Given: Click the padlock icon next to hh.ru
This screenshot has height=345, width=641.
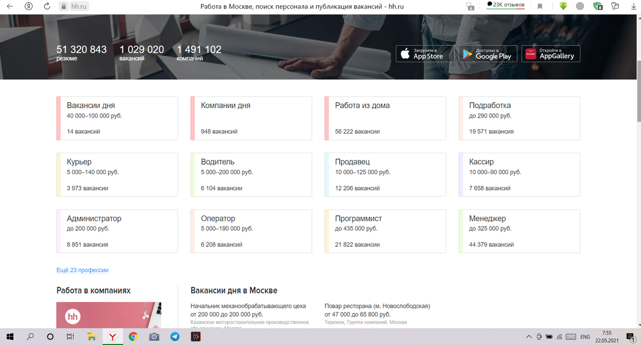Looking at the screenshot, I should [x=64, y=7].
